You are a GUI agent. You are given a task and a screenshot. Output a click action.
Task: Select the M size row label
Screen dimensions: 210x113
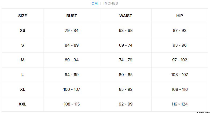(23, 60)
